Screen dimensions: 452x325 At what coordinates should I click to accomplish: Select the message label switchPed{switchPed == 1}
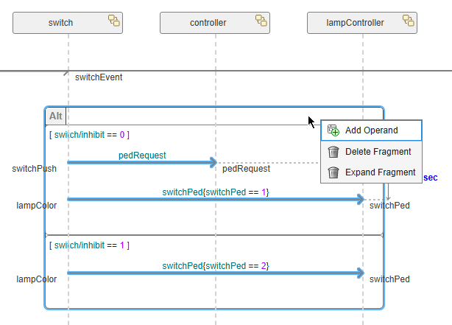(x=216, y=192)
